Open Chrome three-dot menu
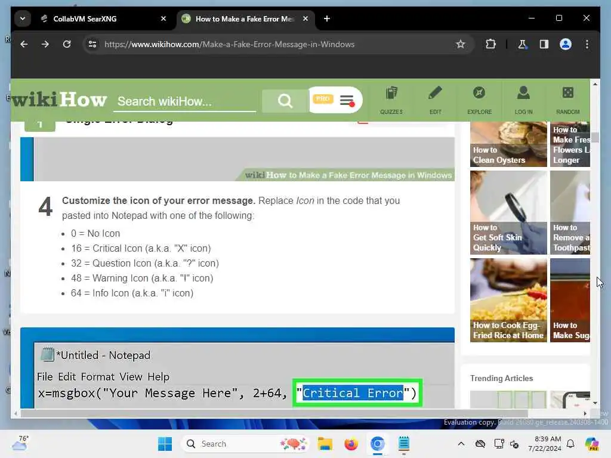The image size is (611, 458). (587, 44)
